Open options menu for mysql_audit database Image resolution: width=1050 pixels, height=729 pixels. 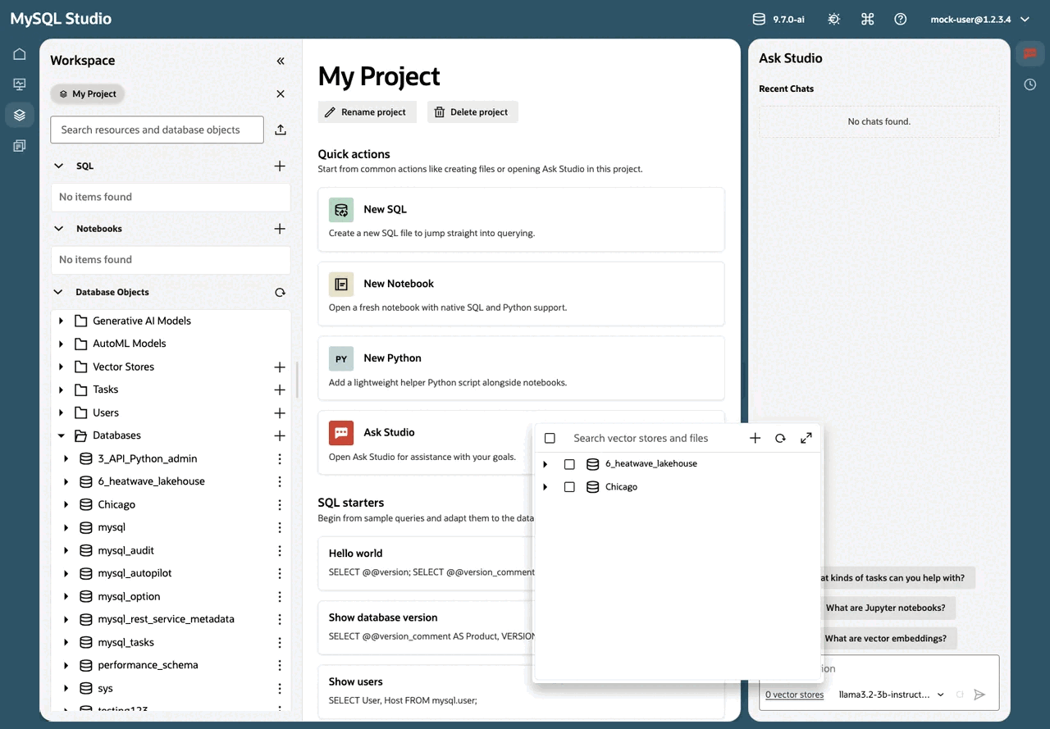[x=280, y=551]
